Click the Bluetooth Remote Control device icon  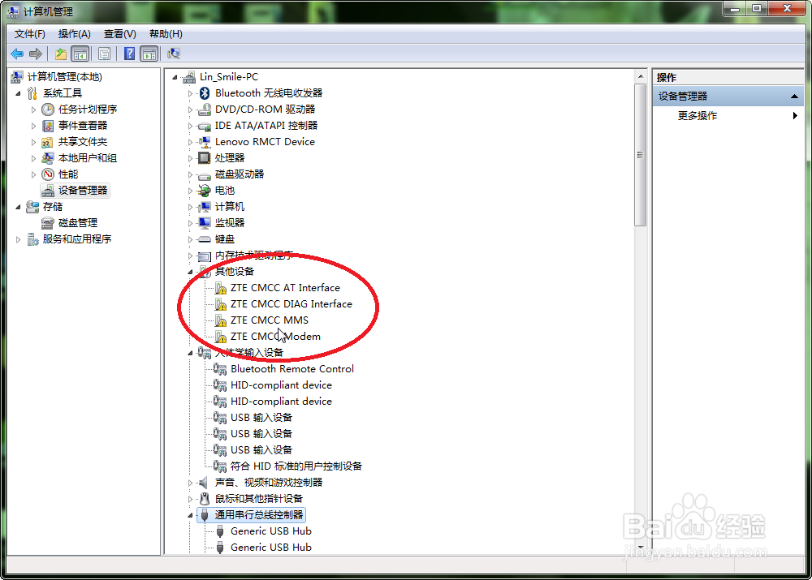click(220, 369)
